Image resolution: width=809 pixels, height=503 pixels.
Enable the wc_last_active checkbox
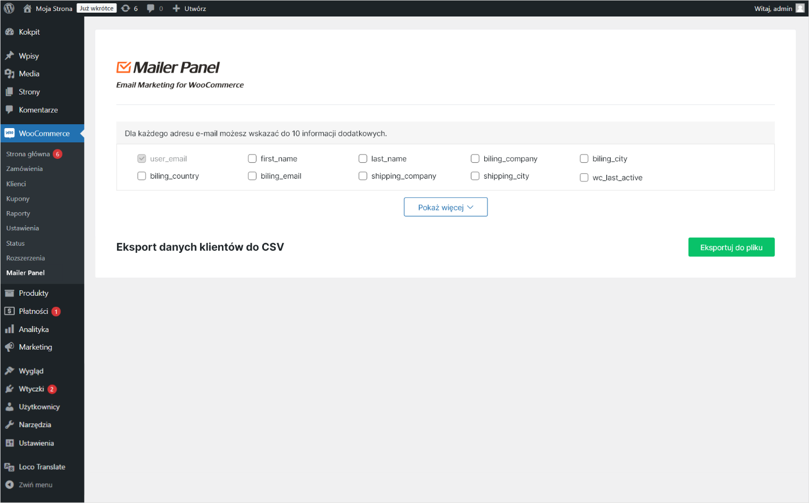click(x=584, y=178)
